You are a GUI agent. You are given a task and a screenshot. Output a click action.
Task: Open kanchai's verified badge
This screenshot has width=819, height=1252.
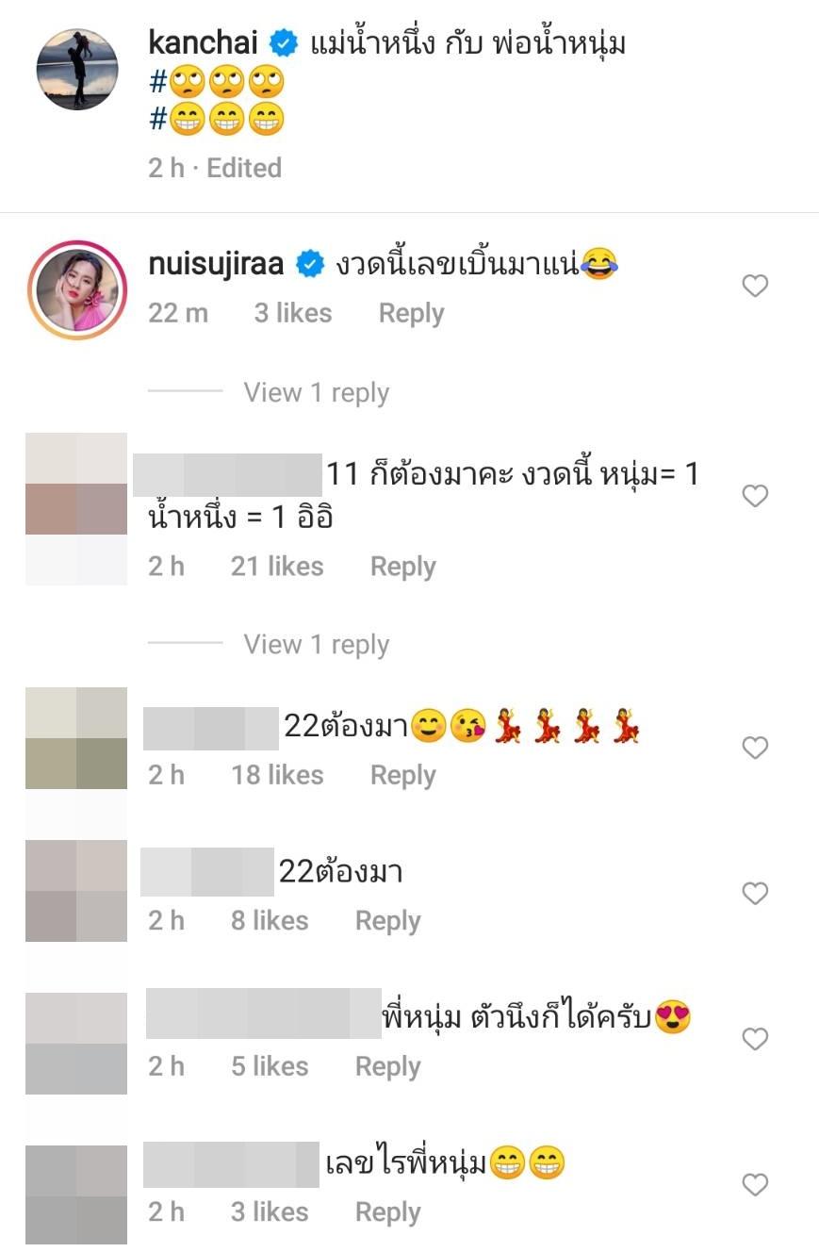click(283, 43)
